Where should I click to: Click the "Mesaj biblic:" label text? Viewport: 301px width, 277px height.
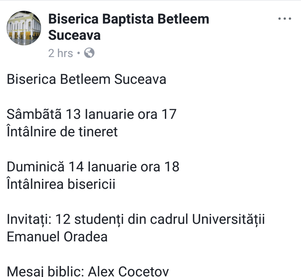pyautogui.click(x=45, y=271)
